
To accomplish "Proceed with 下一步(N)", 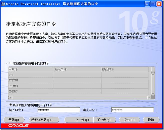I will [105, 120].
